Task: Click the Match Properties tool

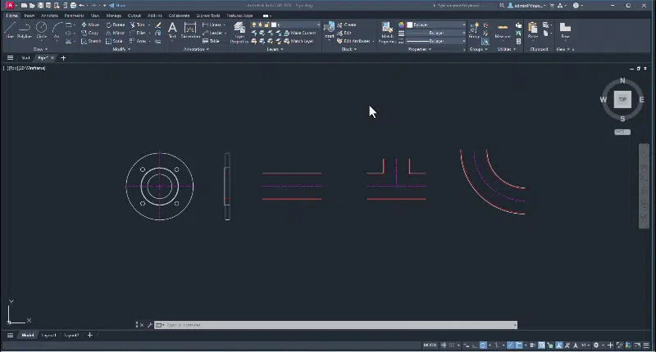Action: (387, 33)
